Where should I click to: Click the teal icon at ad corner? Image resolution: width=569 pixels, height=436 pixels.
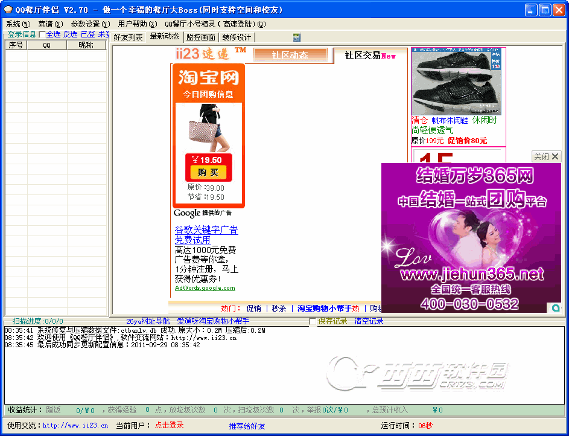coord(555,308)
